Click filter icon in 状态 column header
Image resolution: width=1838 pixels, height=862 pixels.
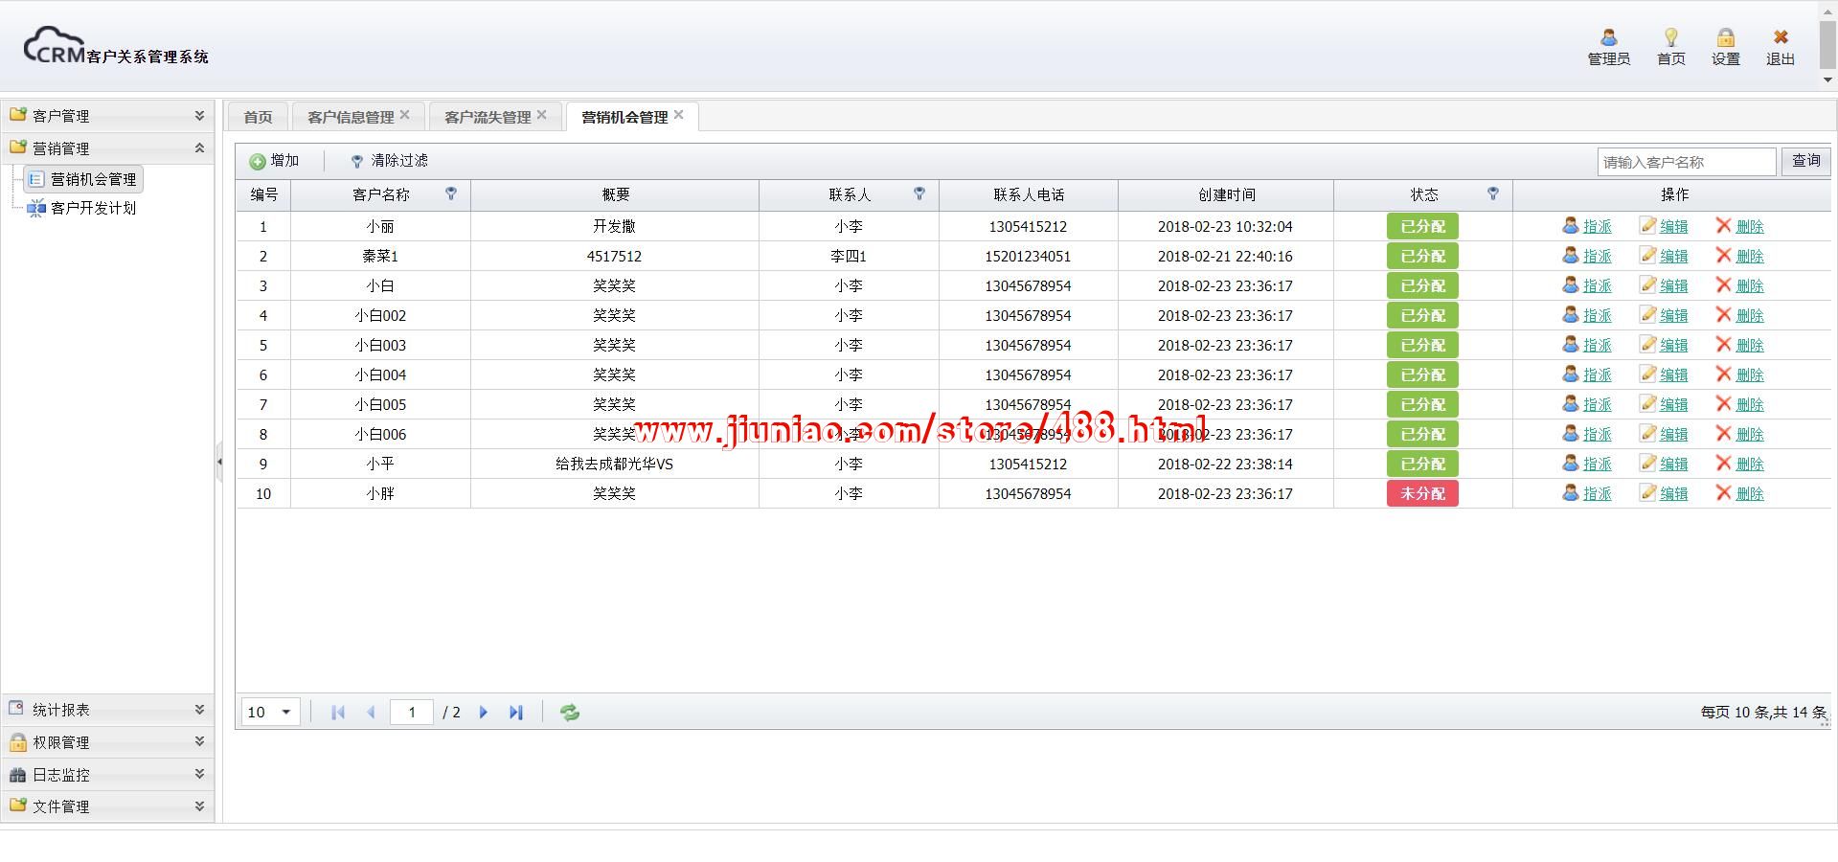[1492, 194]
